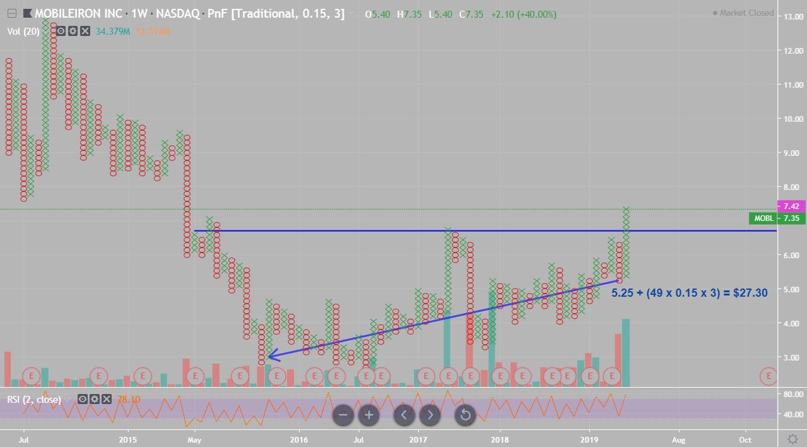This screenshot has height=447, width=807.
Task: Click the Aug label on time axis
Action: 678,439
